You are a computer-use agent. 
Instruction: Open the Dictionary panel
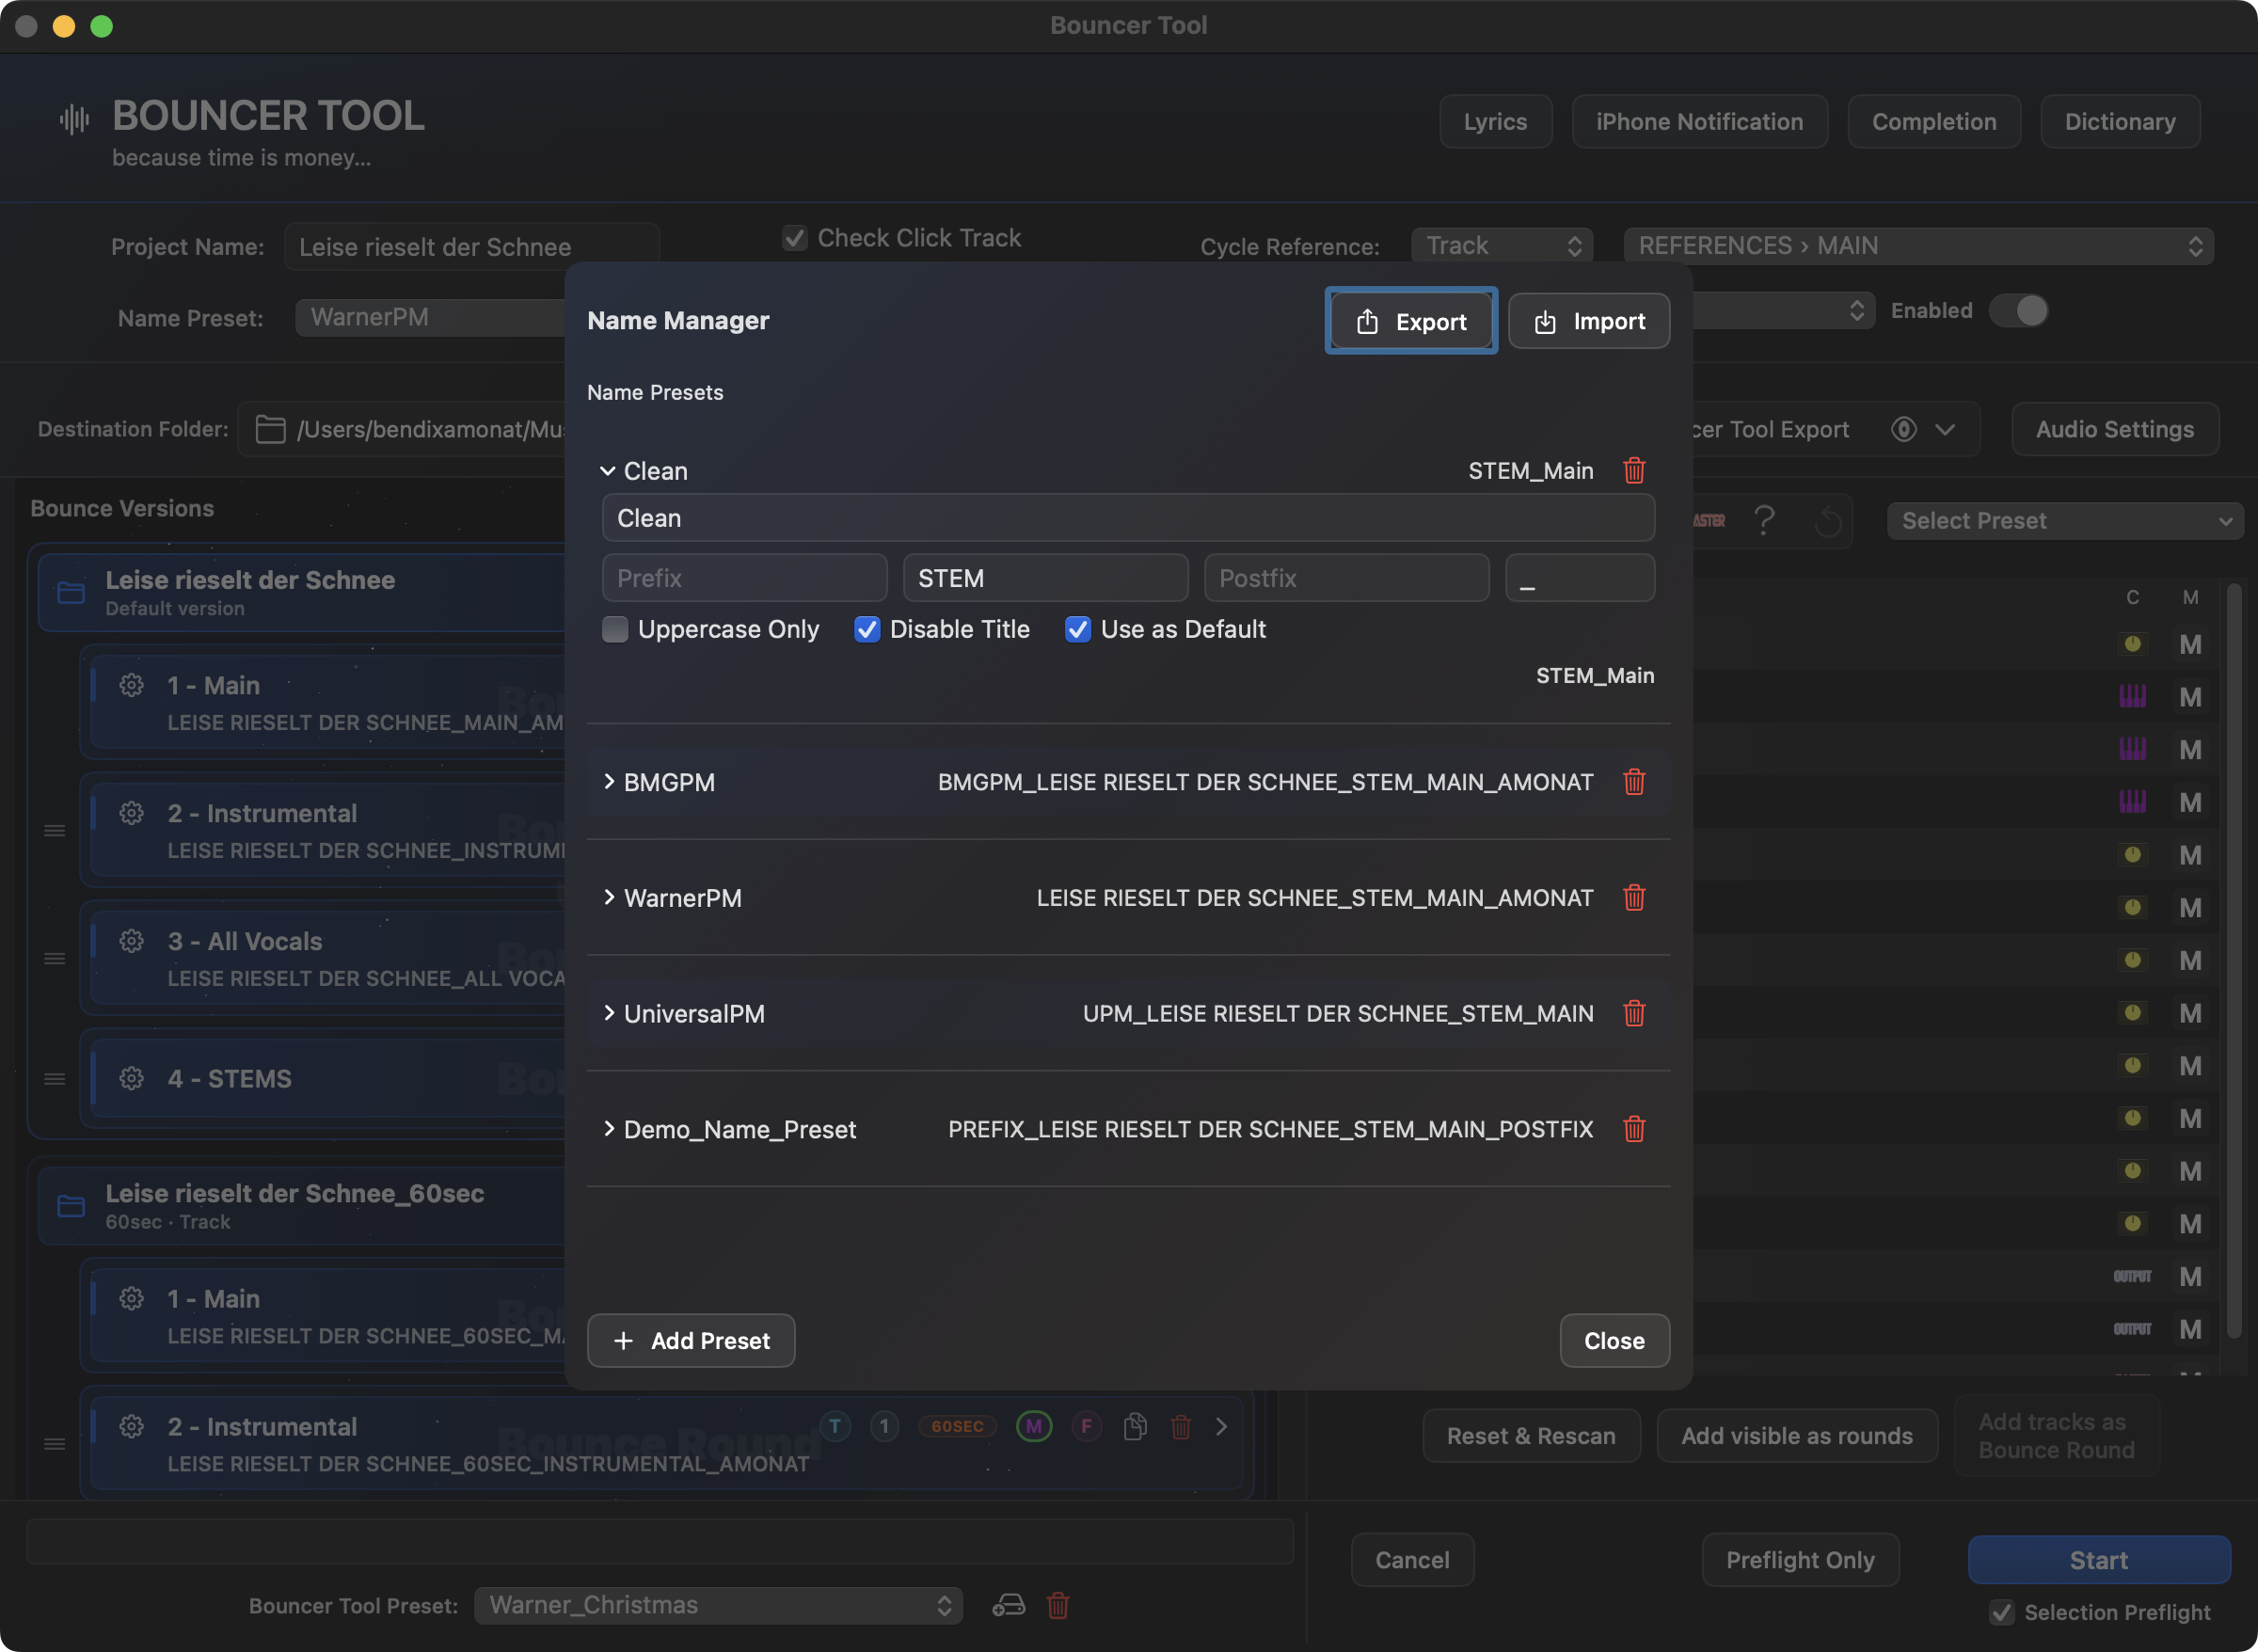coord(2119,121)
